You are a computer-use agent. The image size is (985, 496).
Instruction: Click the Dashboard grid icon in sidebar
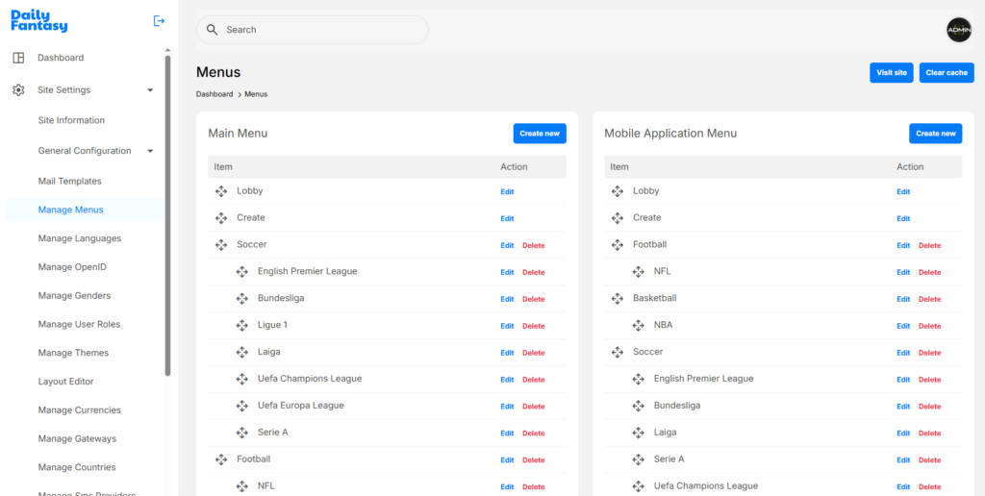coord(18,58)
